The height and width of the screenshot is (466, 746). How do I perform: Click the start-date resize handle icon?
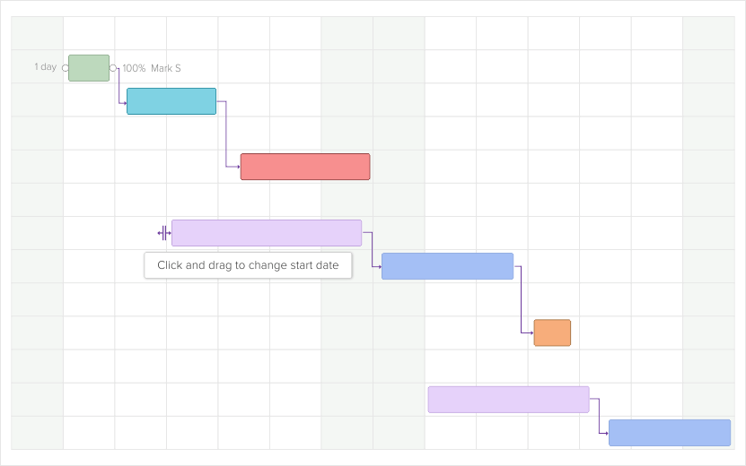tap(163, 234)
